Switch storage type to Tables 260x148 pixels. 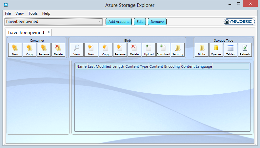tap(230, 50)
